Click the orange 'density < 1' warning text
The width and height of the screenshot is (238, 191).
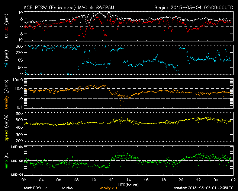pos(109,188)
